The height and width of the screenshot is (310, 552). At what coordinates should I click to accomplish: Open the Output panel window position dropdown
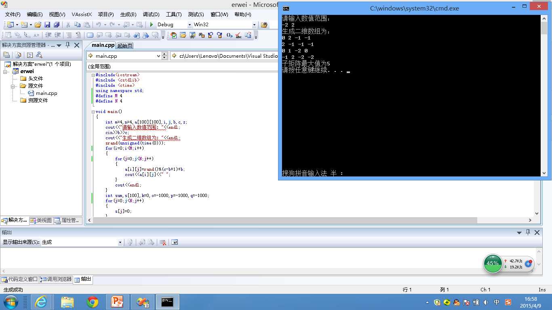pyautogui.click(x=519, y=232)
